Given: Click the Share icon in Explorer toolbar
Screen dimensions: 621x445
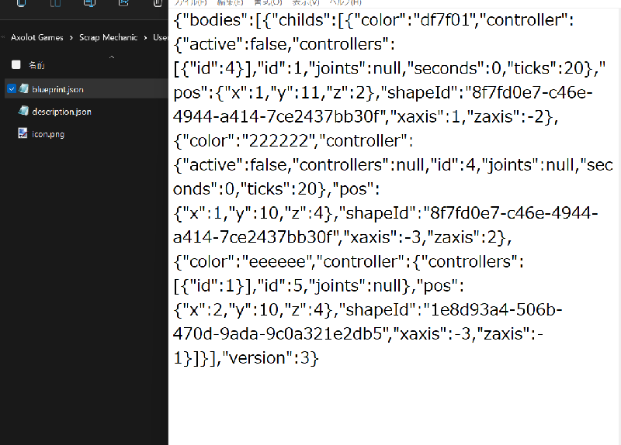Looking at the screenshot, I should [123, 3].
